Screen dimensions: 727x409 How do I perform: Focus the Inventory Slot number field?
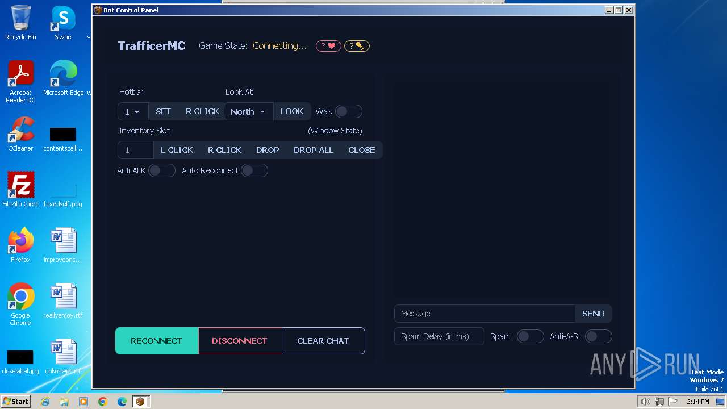136,150
